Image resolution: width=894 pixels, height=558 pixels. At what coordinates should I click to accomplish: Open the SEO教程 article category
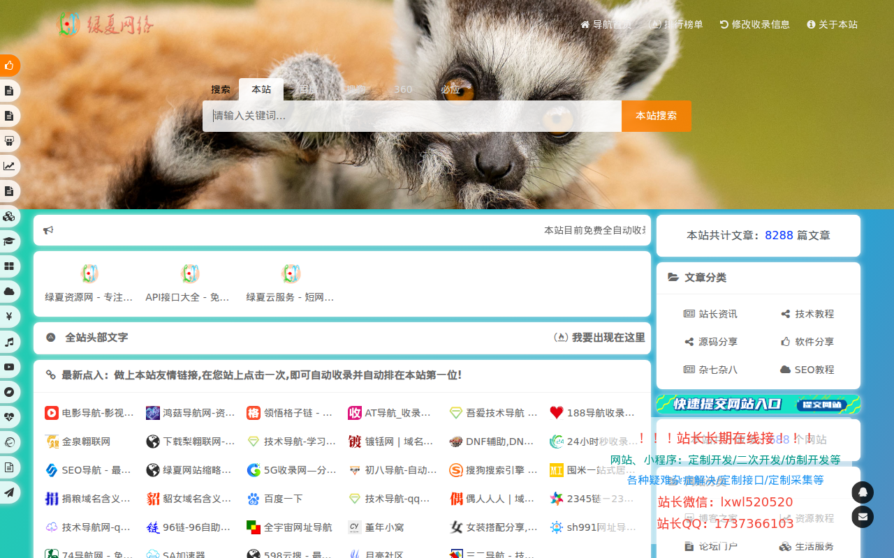(807, 370)
